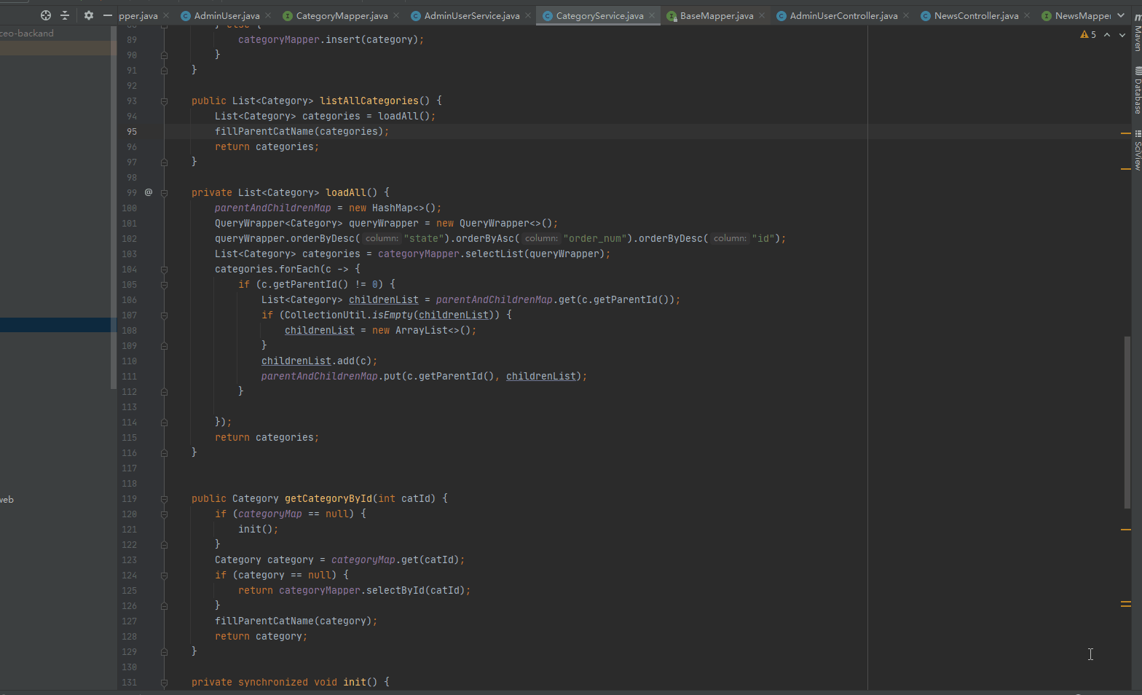1142x695 pixels.
Task: Collapse if block fold at line 105
Action: [x=164, y=285]
